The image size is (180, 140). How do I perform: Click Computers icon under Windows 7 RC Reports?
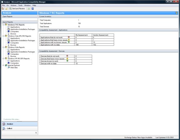click(9, 31)
